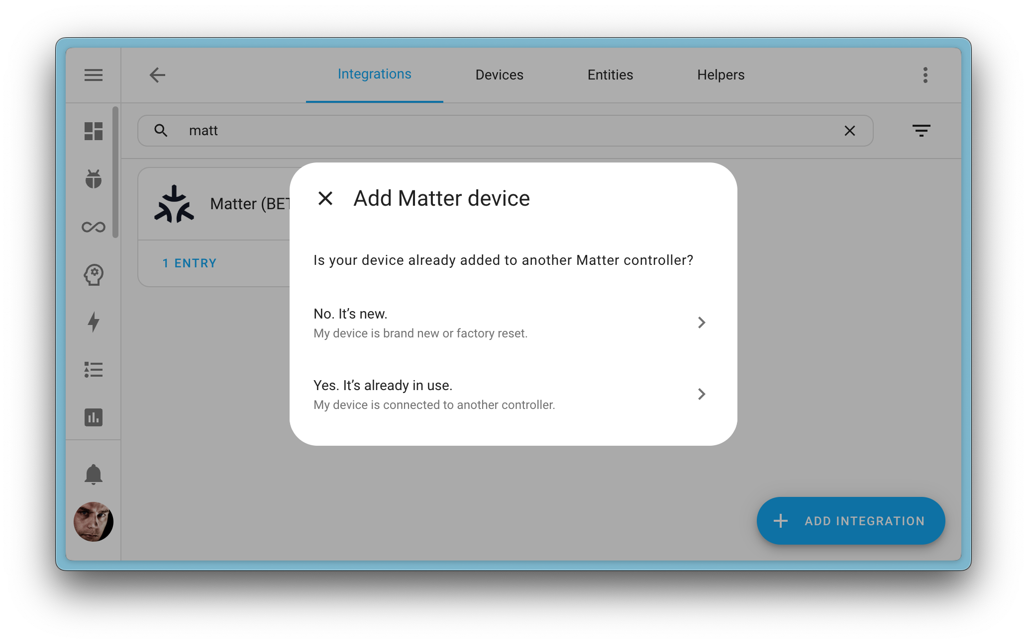Image resolution: width=1027 pixels, height=644 pixels.
Task: Open the hamburger menu
Action: 93,75
